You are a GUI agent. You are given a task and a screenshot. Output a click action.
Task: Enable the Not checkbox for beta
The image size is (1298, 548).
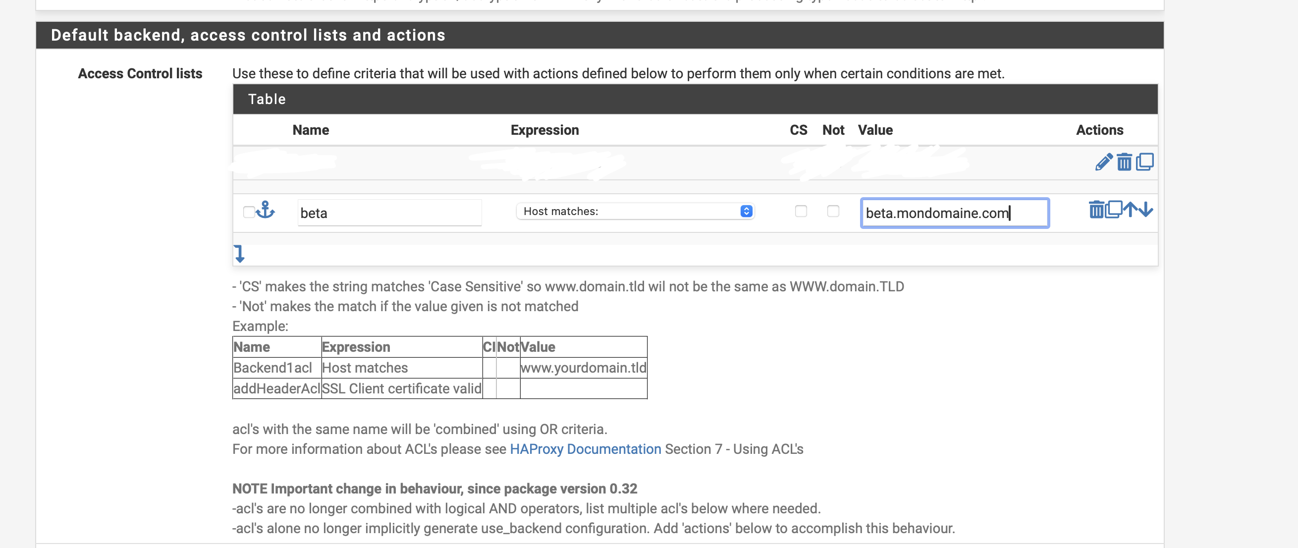(x=833, y=211)
